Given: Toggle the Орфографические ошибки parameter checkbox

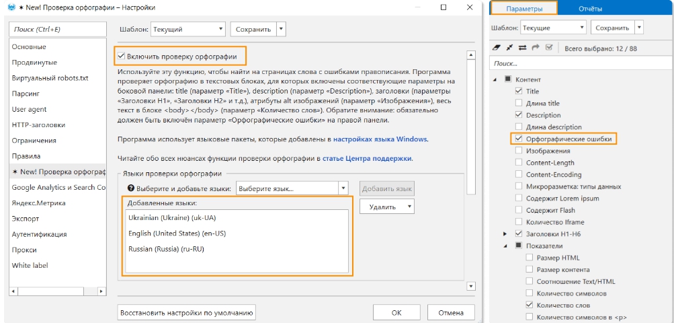Looking at the screenshot, I should click(518, 139).
